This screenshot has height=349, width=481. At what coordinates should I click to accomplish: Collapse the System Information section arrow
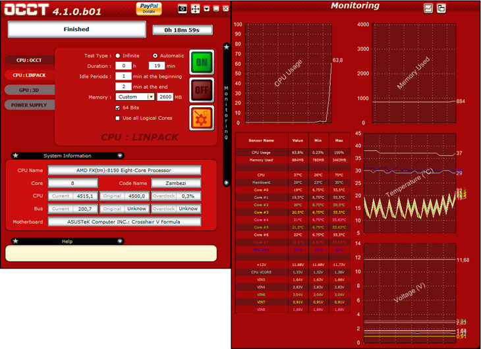tap(120, 155)
